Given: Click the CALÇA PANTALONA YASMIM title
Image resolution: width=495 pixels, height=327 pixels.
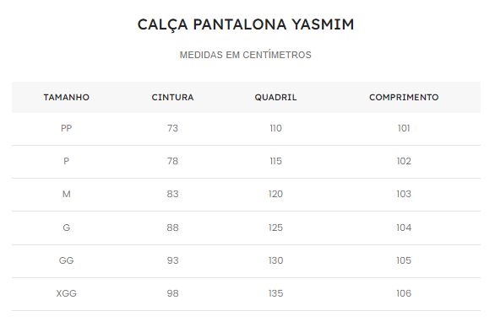Looking at the screenshot, I should pos(246,25).
